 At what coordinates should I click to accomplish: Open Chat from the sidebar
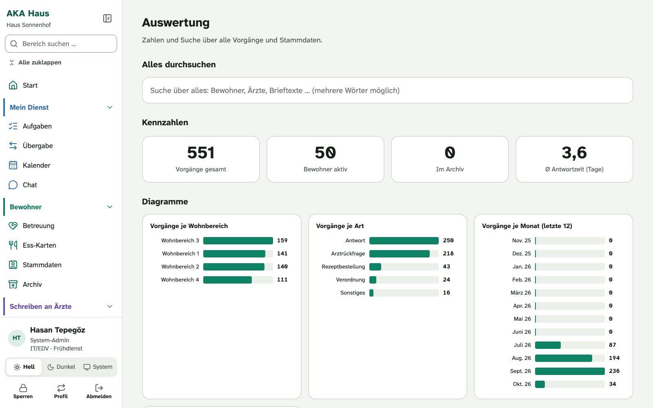click(61, 185)
